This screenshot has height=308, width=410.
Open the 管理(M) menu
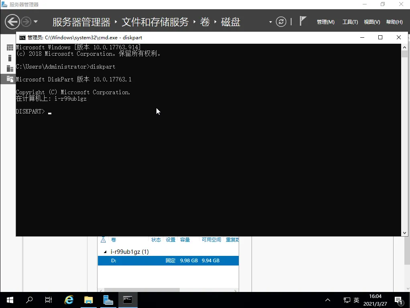pos(325,22)
